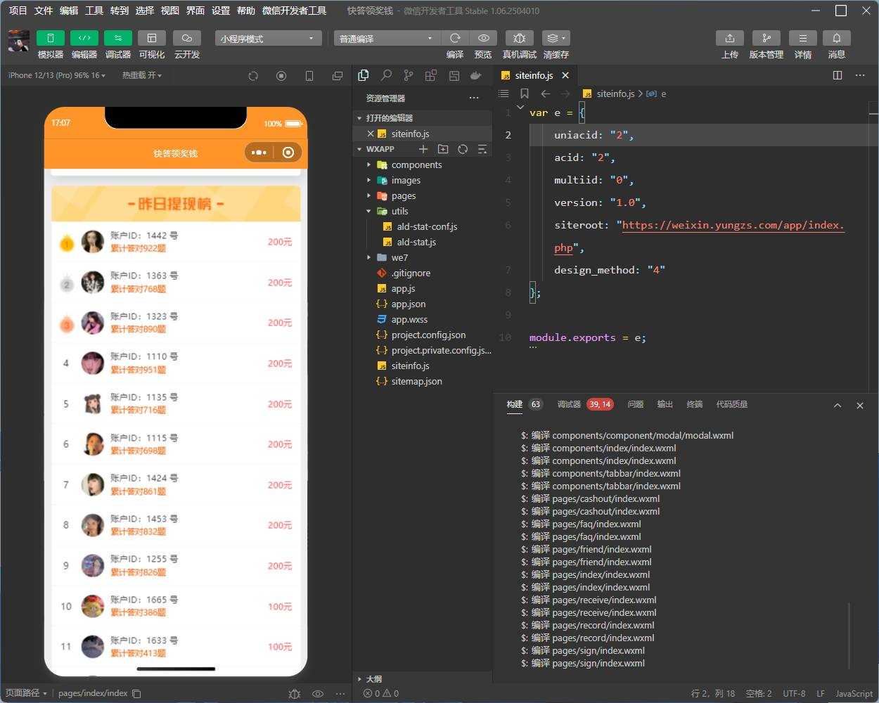Screen dimensions: 879x703
Task: Click the 真机调试 remote debug icon
Action: (x=520, y=38)
